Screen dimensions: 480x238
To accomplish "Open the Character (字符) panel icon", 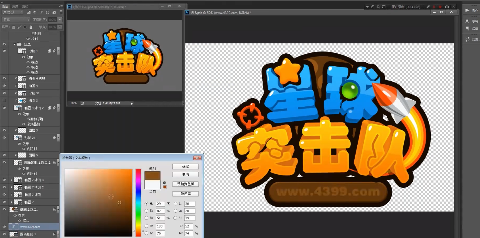I will click(x=467, y=21).
